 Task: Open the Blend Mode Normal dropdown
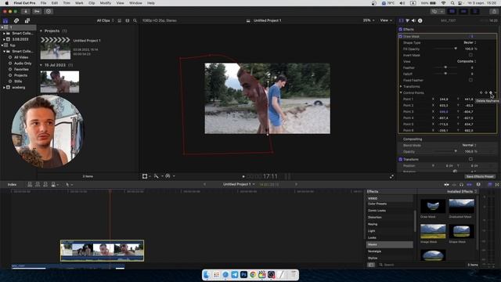(x=469, y=145)
